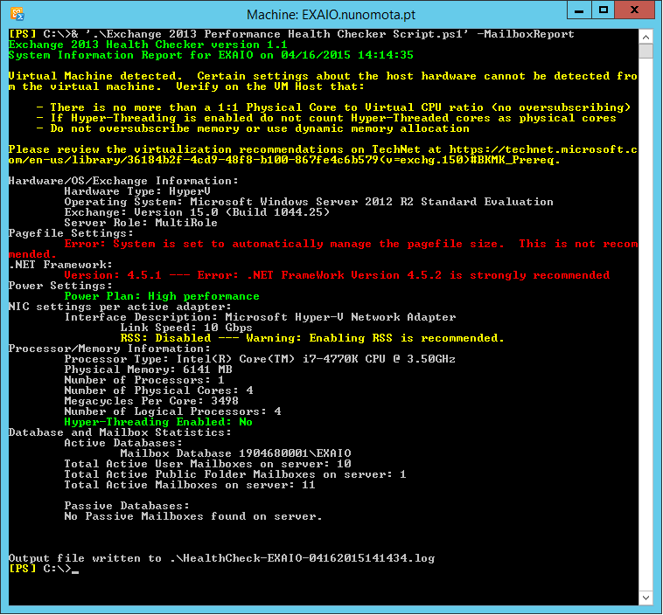Click 'Link Speed: 10 Gbps' line
Viewport: 663px width, 615px height.
pos(186,328)
